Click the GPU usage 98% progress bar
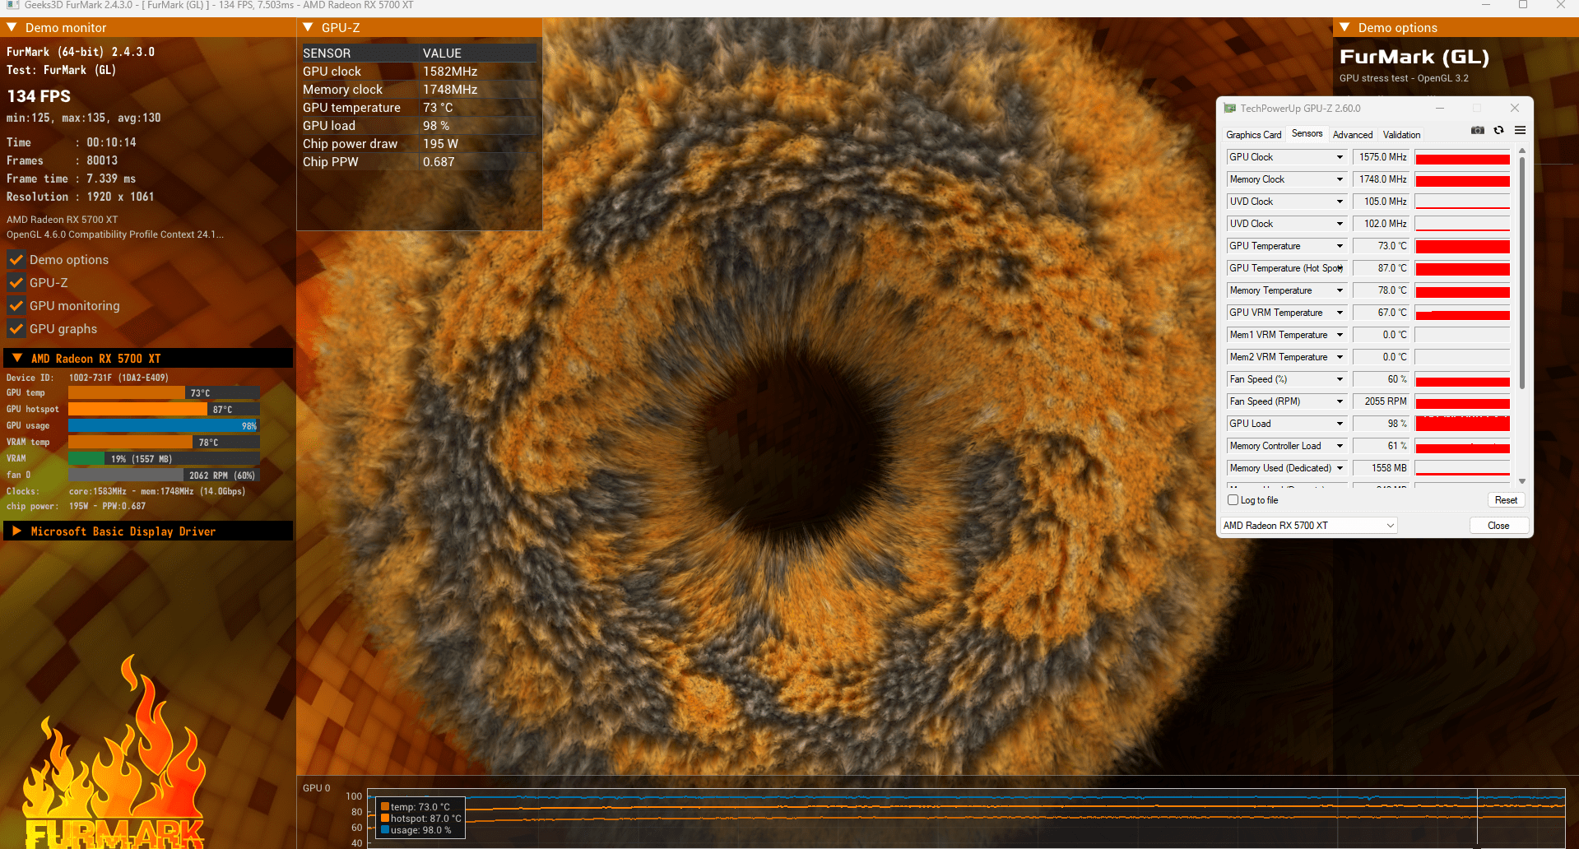Screen dimensions: 1579x849 pyautogui.click(x=164, y=426)
